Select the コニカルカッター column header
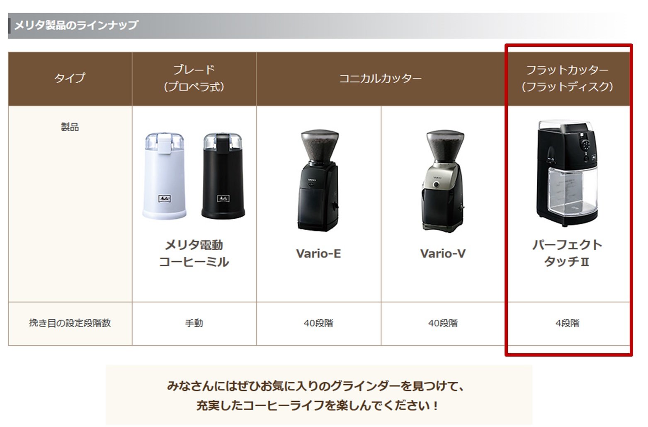This screenshot has height=427, width=648. pos(381,78)
